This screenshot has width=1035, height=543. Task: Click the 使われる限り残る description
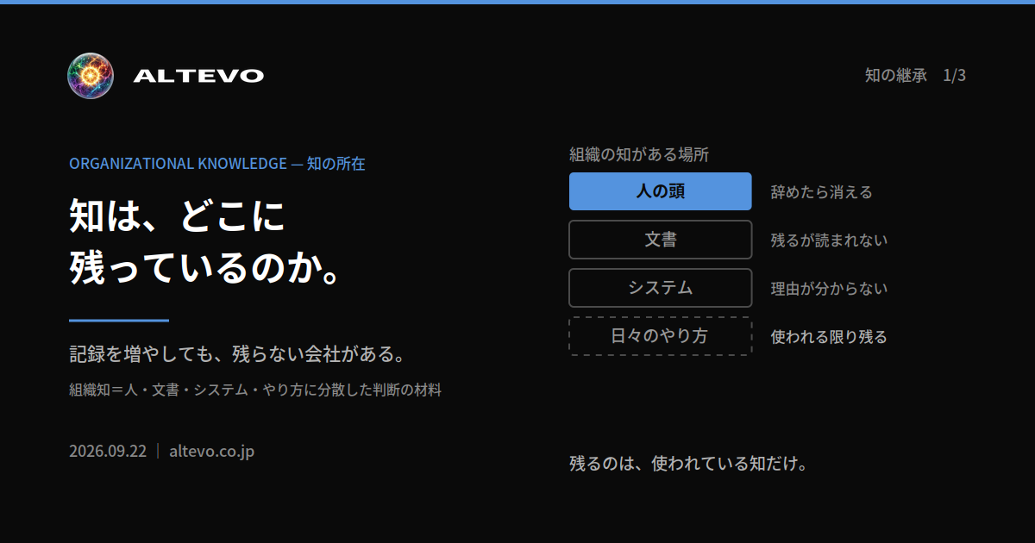point(829,337)
